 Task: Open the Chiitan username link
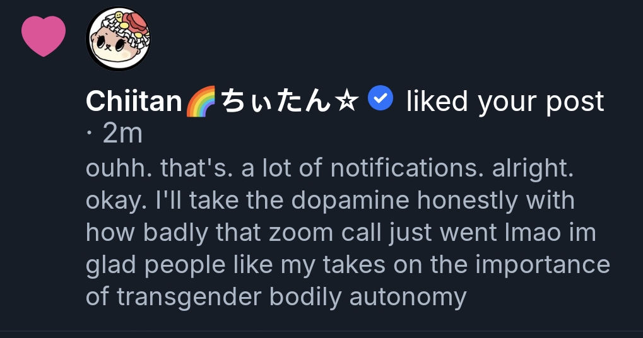134,101
